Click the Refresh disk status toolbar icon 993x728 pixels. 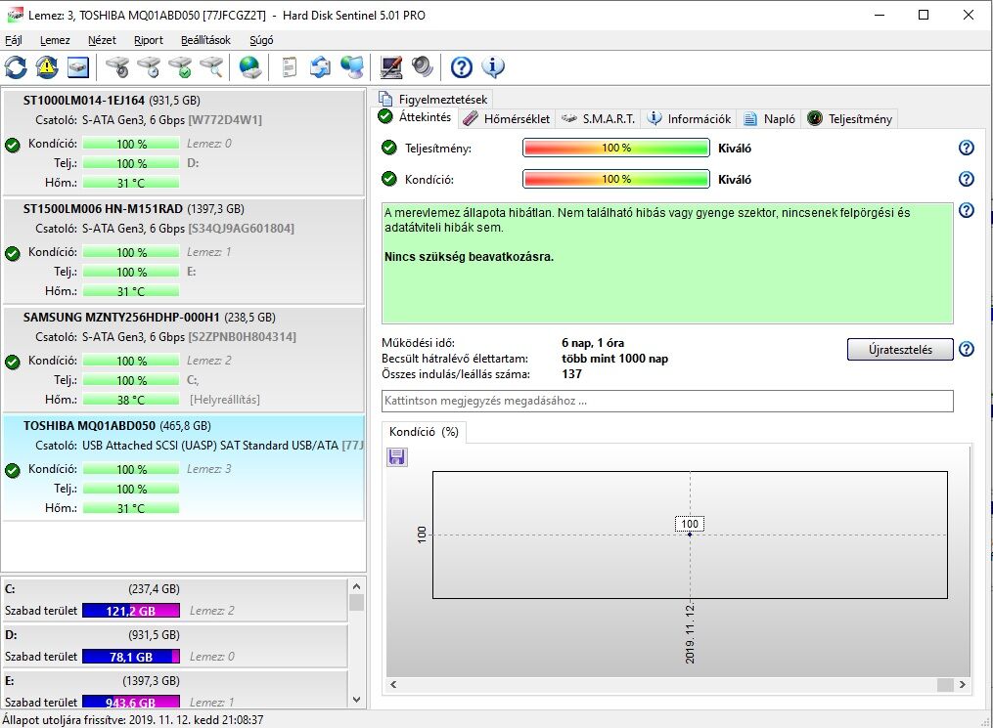tap(16, 67)
